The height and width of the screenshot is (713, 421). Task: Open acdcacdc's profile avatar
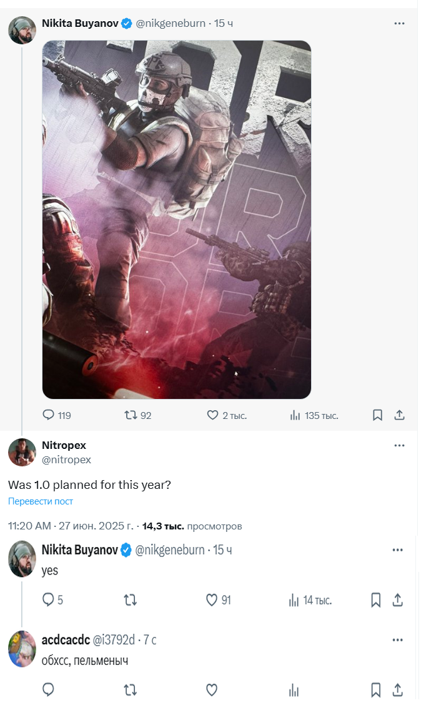pos(22,648)
